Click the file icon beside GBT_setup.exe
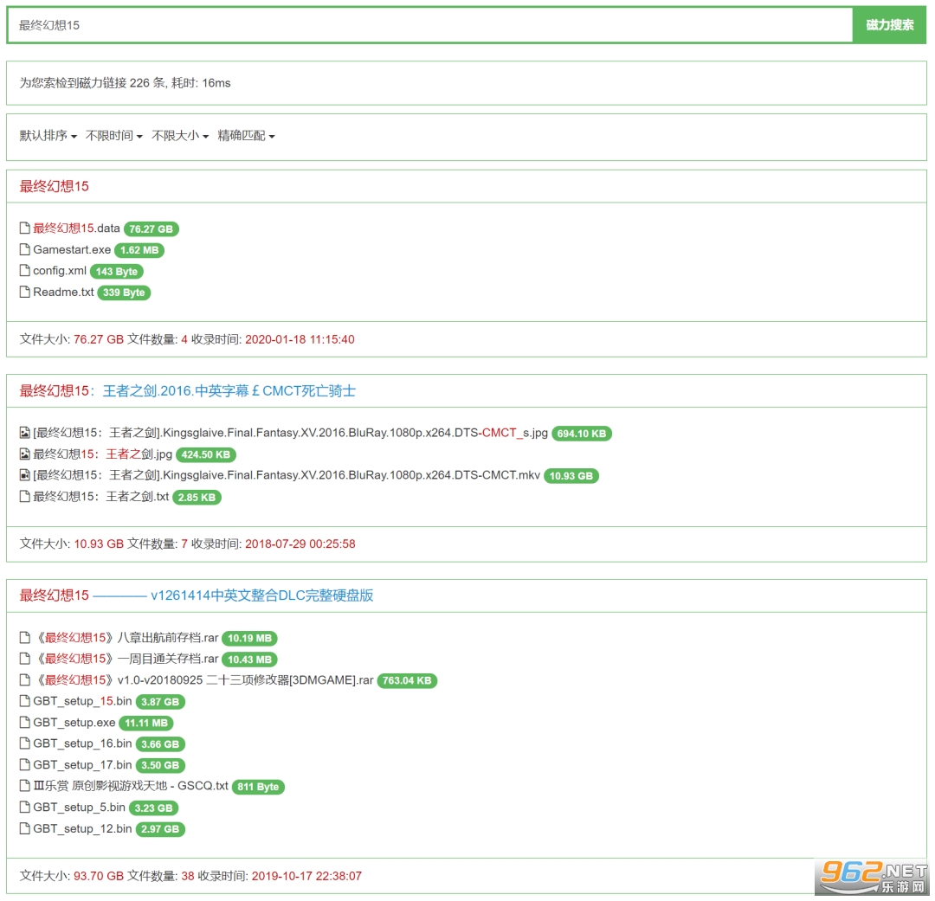Image resolution: width=935 pixels, height=901 pixels. pos(25,723)
